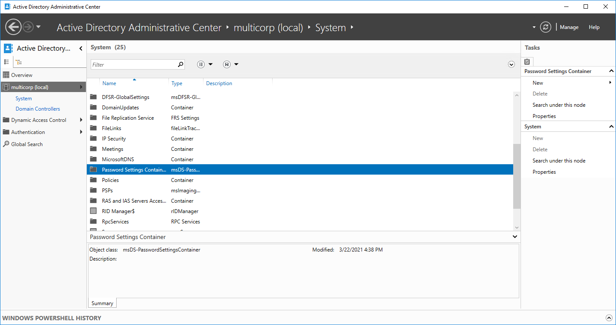
Task: Open the breadcrumb dropdown near refresh
Action: pos(534,27)
